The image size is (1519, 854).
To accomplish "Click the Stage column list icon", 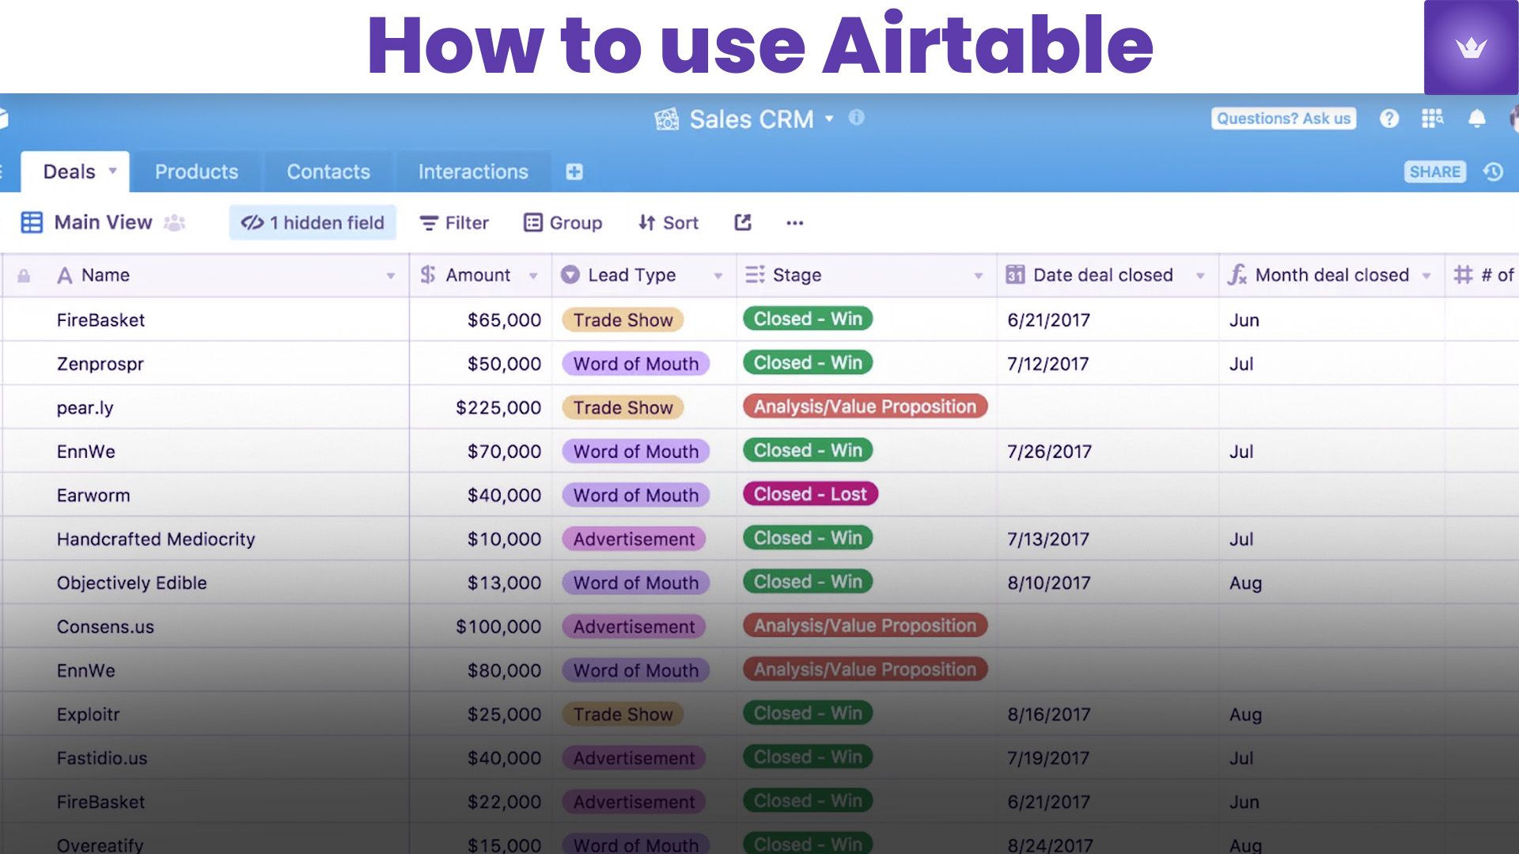I will point(755,274).
